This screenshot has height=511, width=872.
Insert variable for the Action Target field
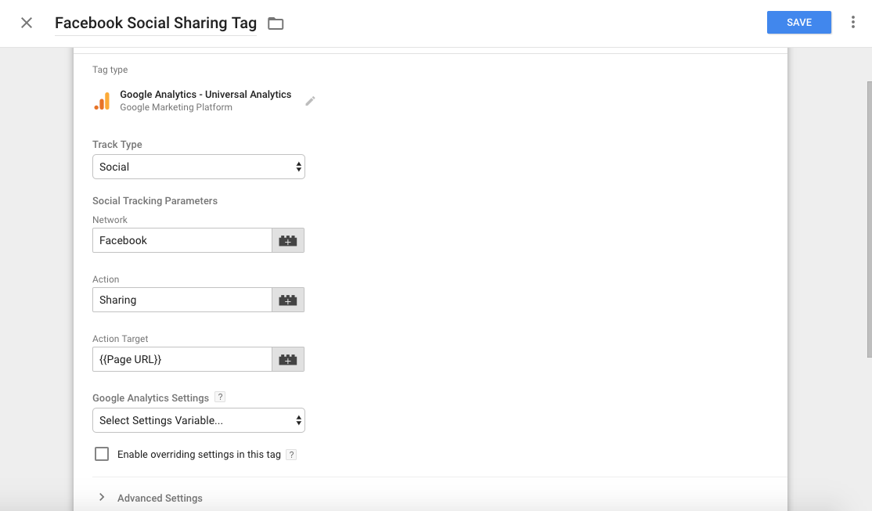pos(288,359)
